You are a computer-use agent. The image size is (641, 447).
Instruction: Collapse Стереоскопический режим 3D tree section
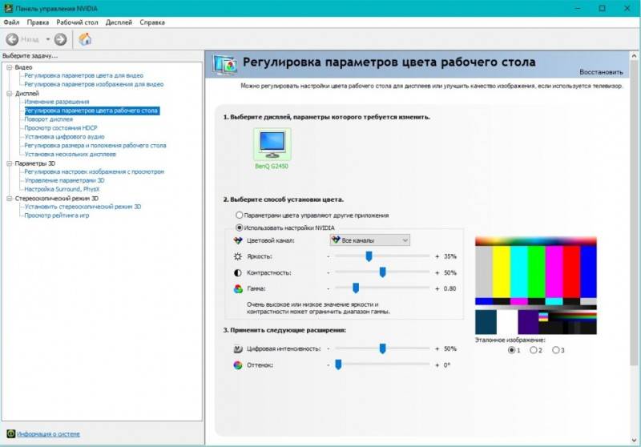(10, 199)
